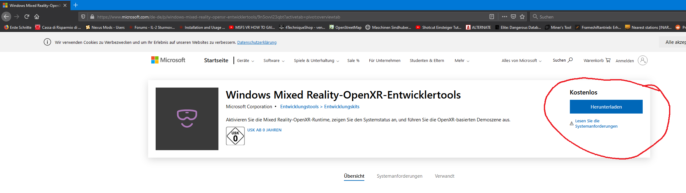The width and height of the screenshot is (686, 193).
Task: Open the ALTERNATE bookmark
Action: pos(479,28)
